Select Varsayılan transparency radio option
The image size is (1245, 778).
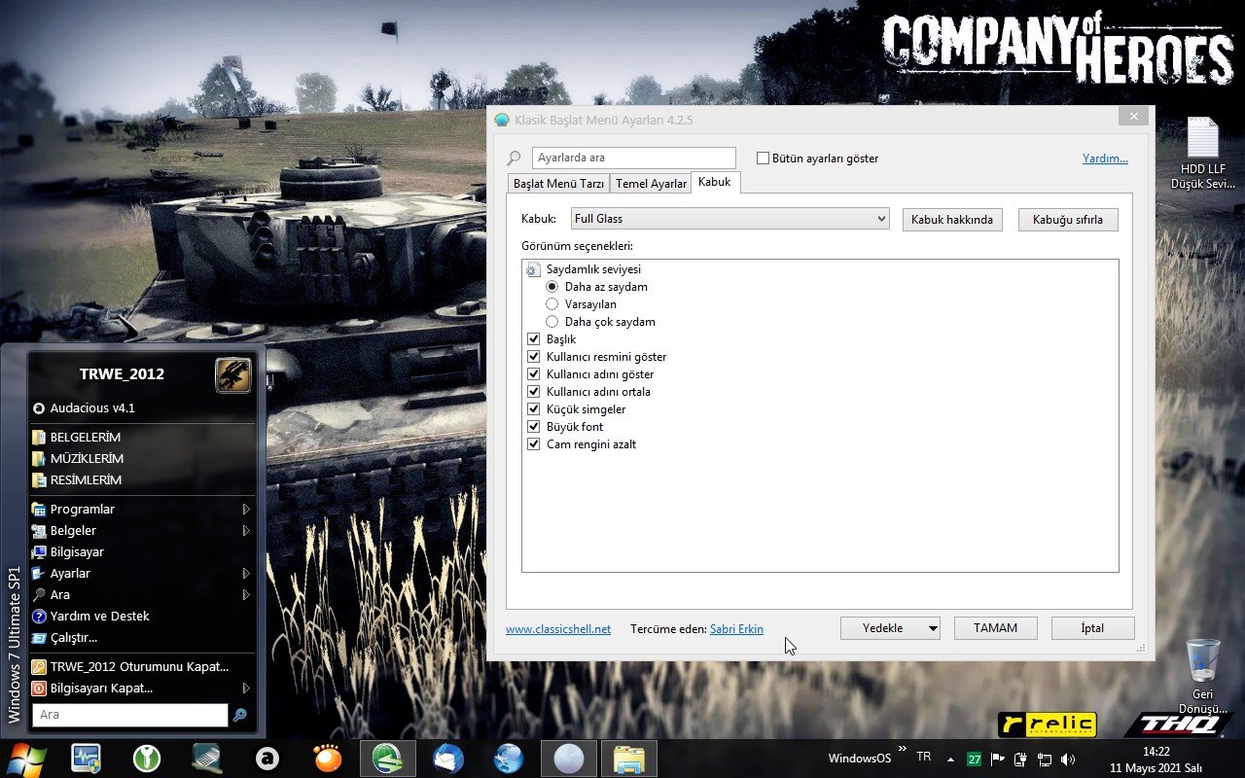pos(552,304)
